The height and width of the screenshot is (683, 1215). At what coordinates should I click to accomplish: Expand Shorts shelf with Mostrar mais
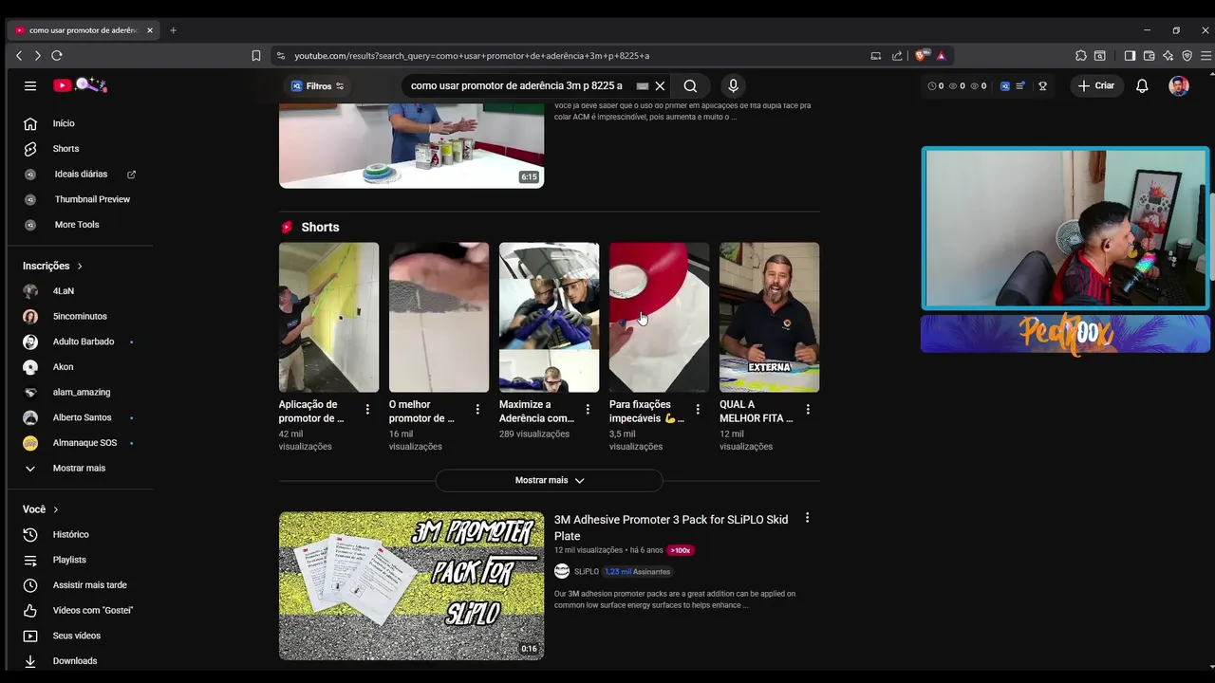pos(549,480)
